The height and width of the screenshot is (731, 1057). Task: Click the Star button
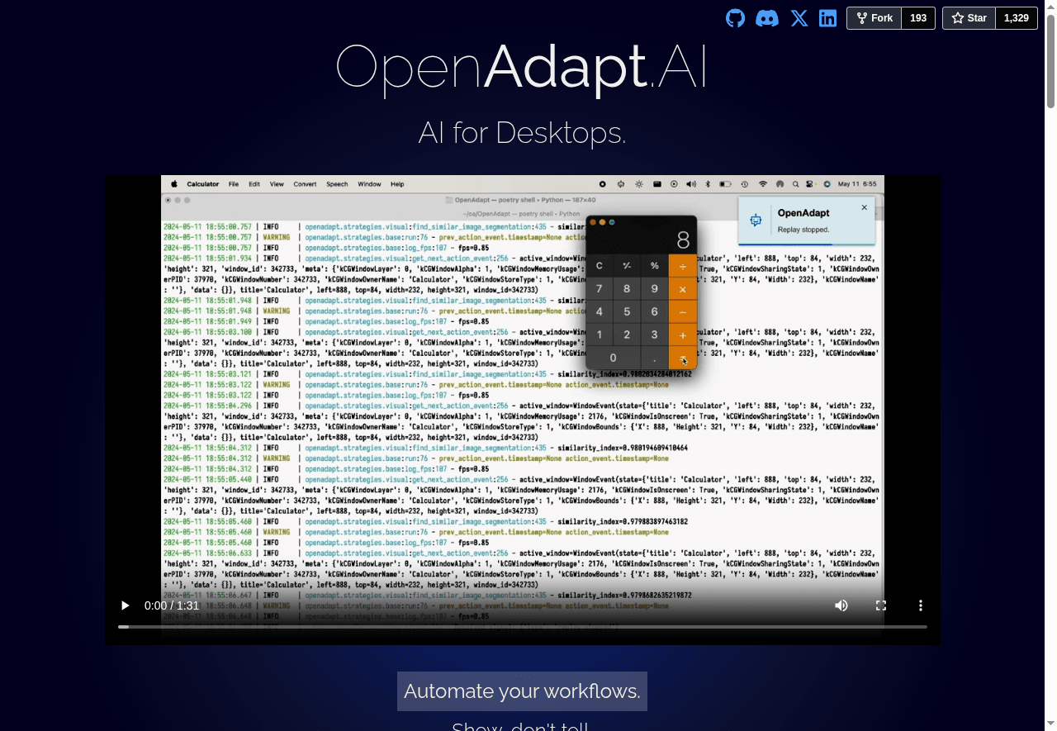(x=969, y=17)
